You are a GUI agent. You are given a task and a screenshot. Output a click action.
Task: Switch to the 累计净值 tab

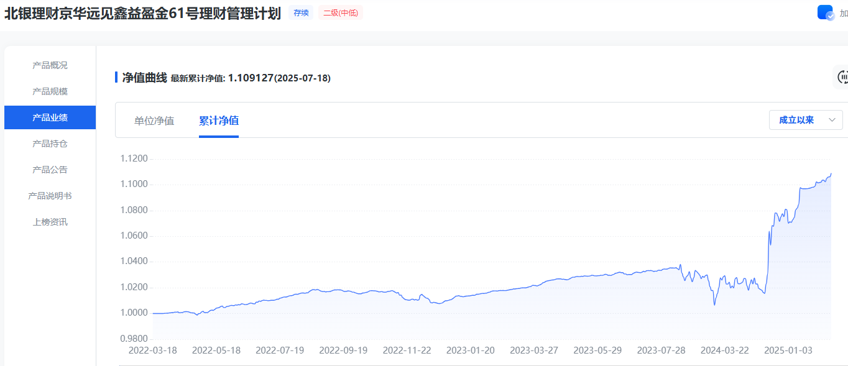(x=219, y=121)
